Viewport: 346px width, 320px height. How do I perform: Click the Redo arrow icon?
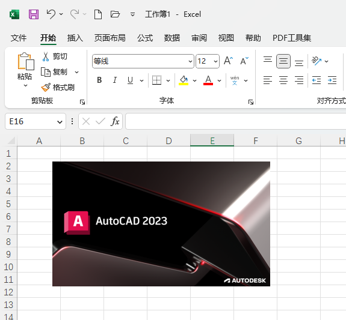[x=75, y=14]
